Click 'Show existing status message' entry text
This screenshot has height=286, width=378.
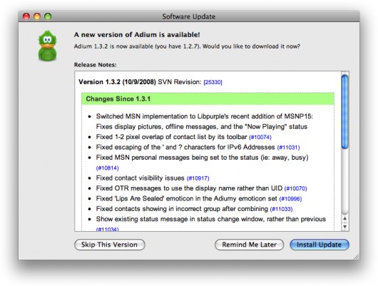211,219
